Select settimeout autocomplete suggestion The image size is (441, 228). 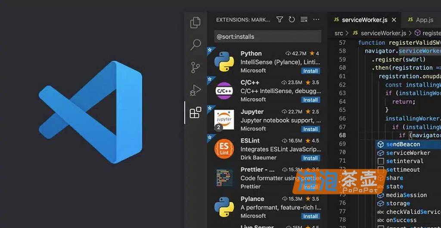408,169
